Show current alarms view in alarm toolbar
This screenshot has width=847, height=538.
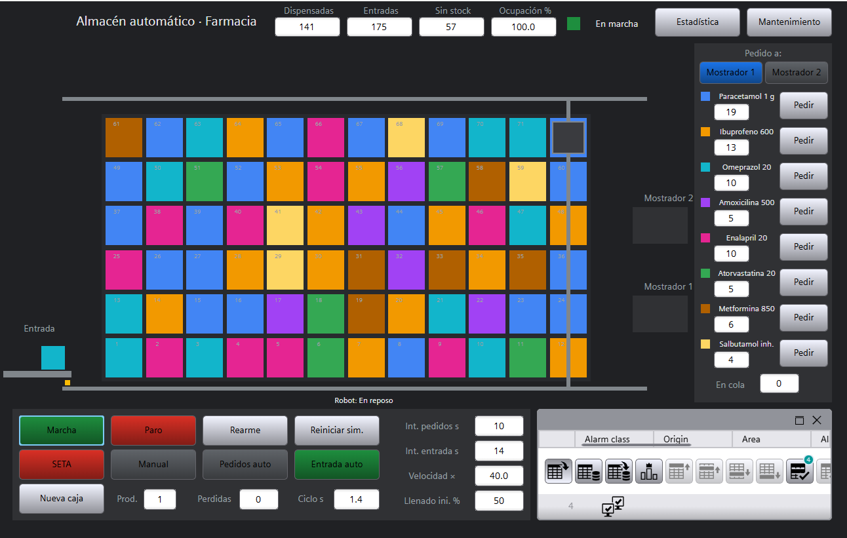coord(559,471)
